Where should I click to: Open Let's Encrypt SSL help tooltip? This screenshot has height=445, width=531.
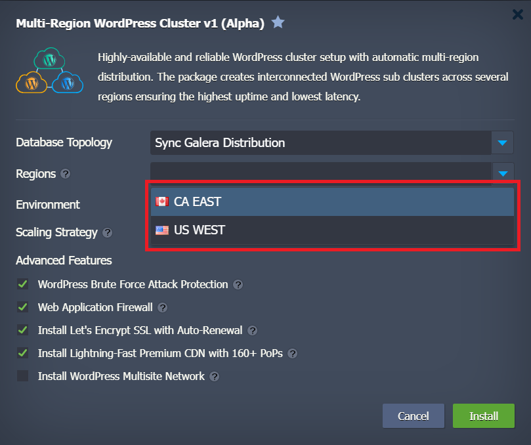[253, 331]
